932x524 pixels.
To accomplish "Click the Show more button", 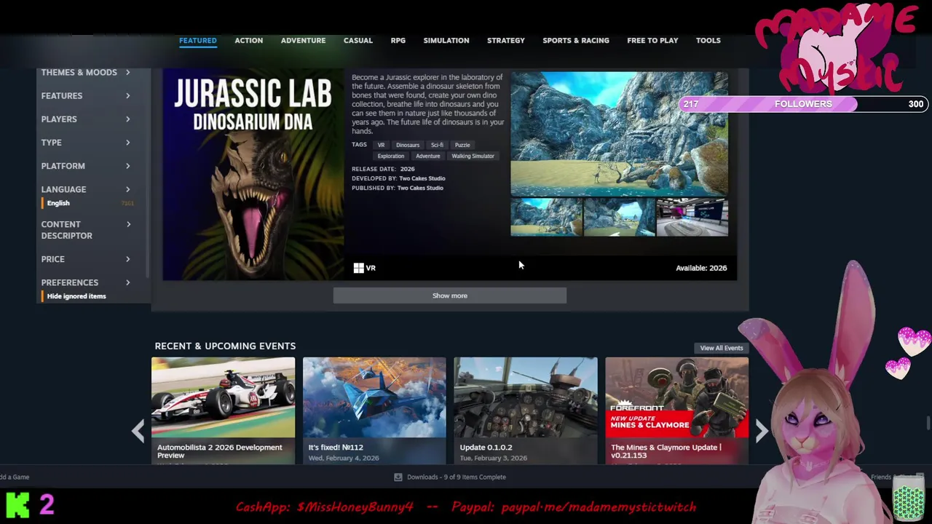I will coord(449,295).
